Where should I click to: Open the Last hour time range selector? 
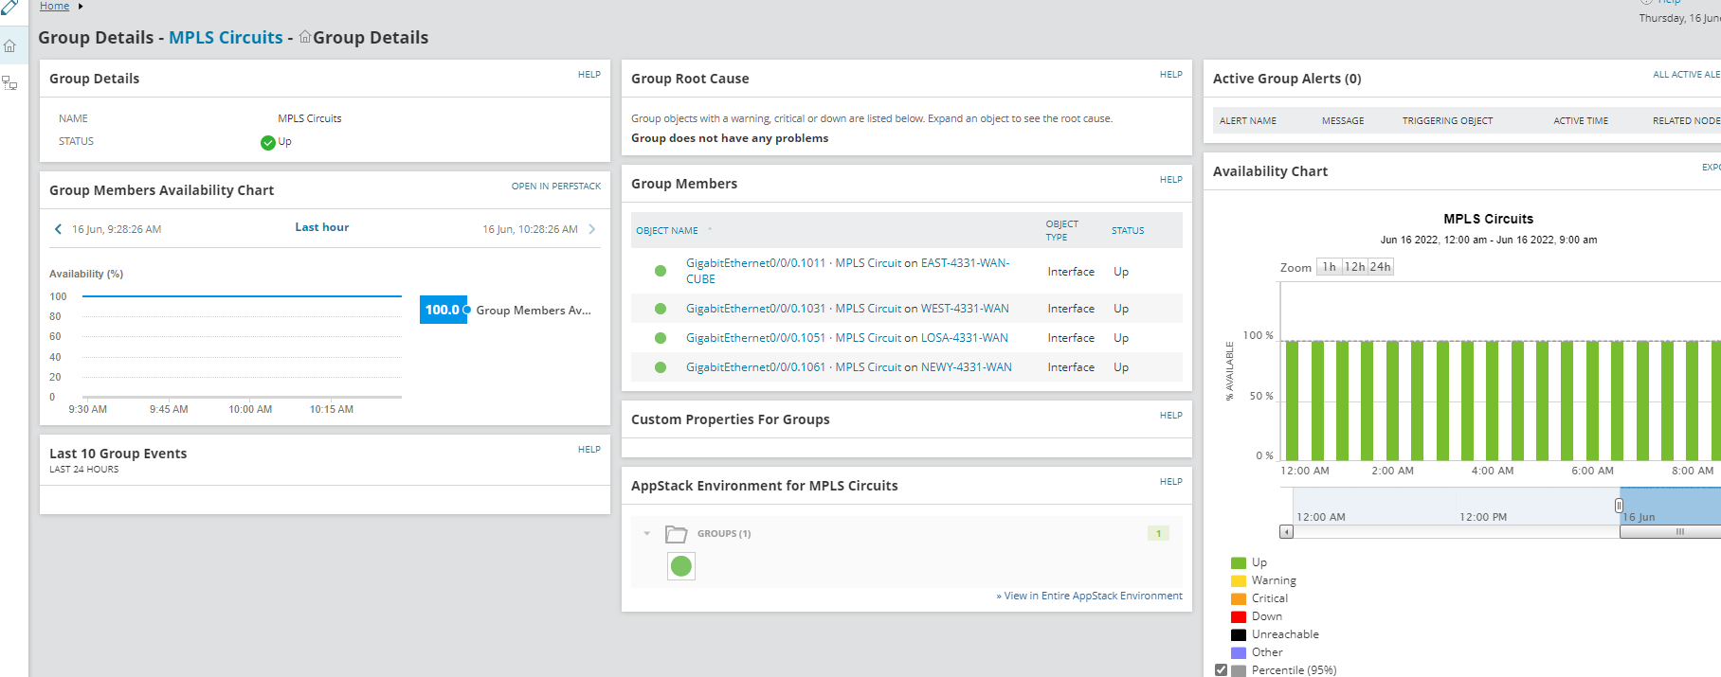(x=322, y=227)
